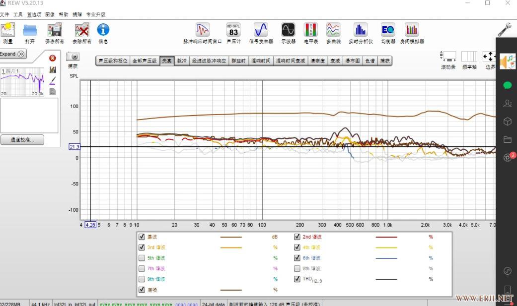The height and width of the screenshot is (306, 517).
Task: Open the 示波器 oscilloscope tool
Action: 288,31
